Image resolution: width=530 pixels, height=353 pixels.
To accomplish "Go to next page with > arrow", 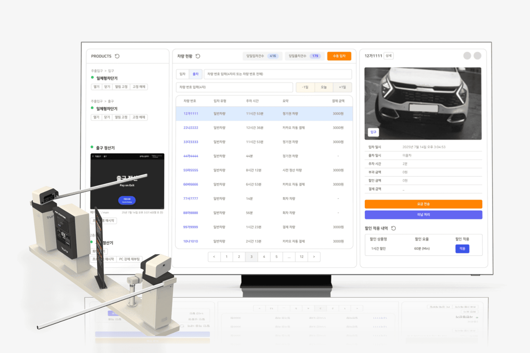I will (x=314, y=257).
